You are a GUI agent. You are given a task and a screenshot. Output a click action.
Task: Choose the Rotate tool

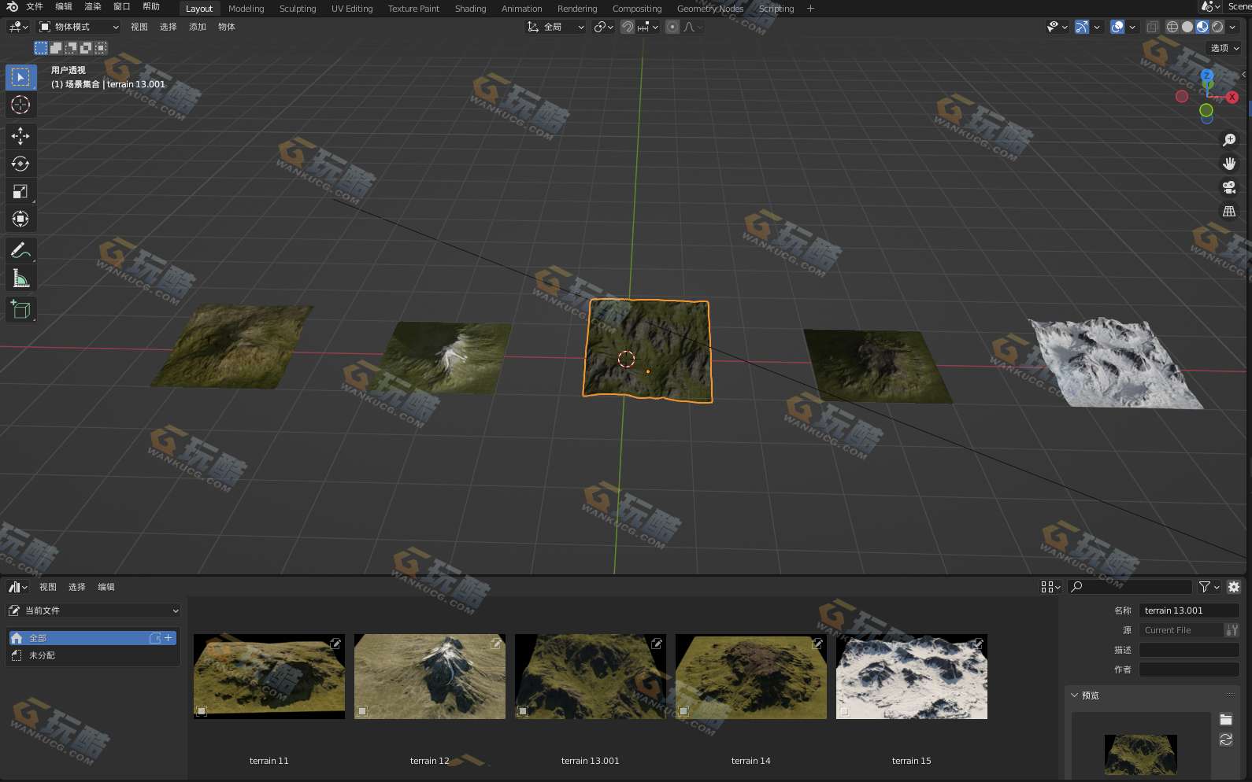[x=20, y=164]
